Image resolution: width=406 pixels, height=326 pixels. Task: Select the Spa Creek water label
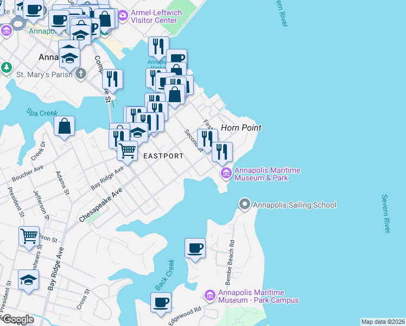pos(42,112)
